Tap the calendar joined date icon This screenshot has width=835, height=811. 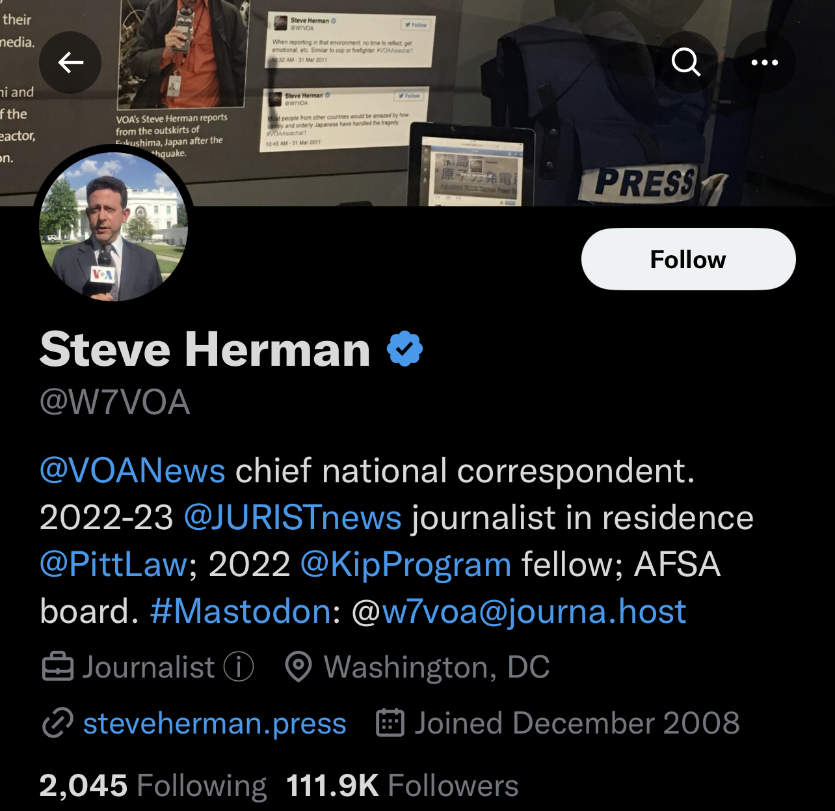[390, 723]
